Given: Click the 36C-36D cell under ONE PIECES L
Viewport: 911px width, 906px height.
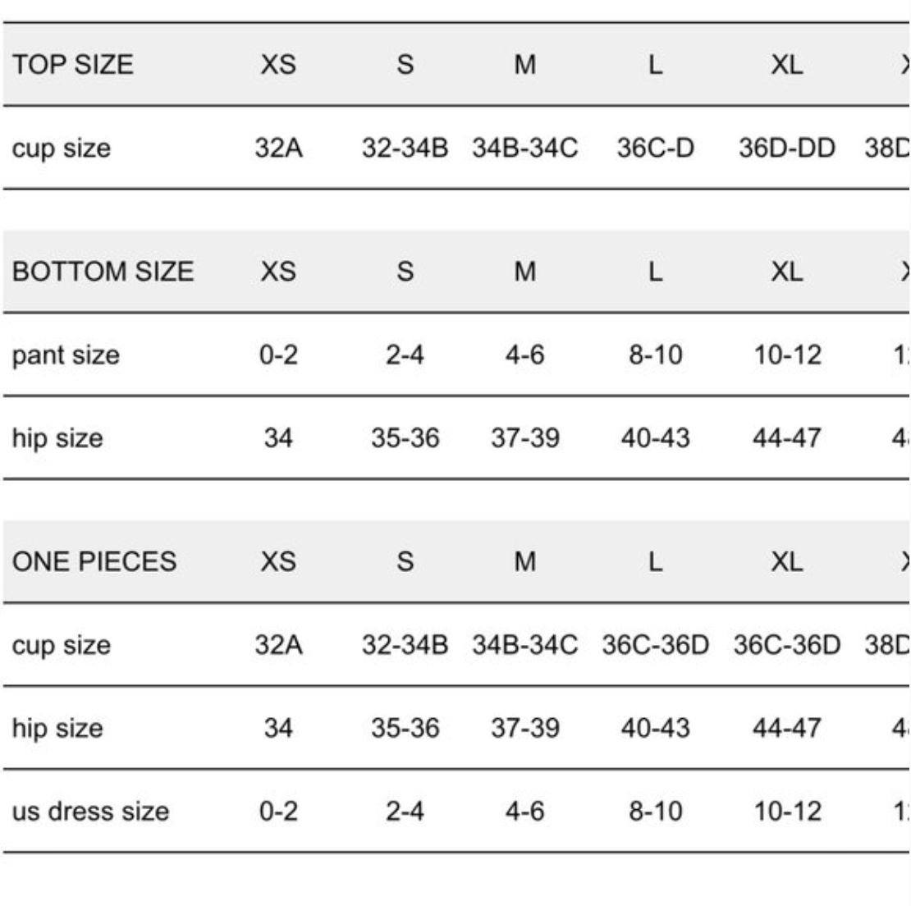Looking at the screenshot, I should 655,645.
